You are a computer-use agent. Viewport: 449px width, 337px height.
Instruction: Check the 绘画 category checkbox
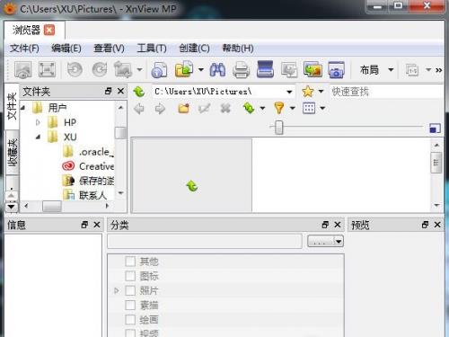point(130,320)
